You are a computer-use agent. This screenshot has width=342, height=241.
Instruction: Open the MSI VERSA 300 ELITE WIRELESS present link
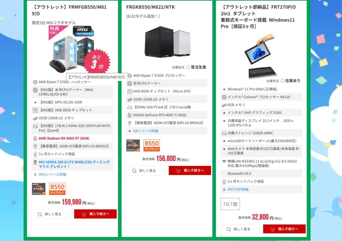74,164
